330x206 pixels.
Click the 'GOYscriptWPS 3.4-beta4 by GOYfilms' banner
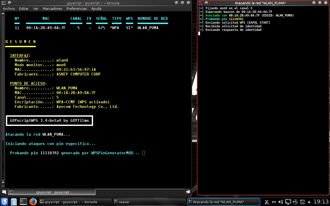49,121
